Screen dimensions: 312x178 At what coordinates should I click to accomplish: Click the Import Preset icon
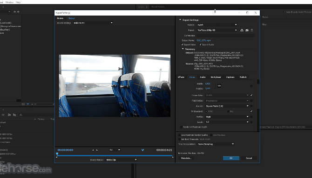pos(247,30)
